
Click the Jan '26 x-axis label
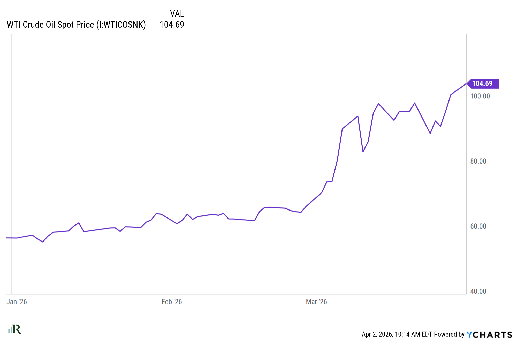pos(17,302)
